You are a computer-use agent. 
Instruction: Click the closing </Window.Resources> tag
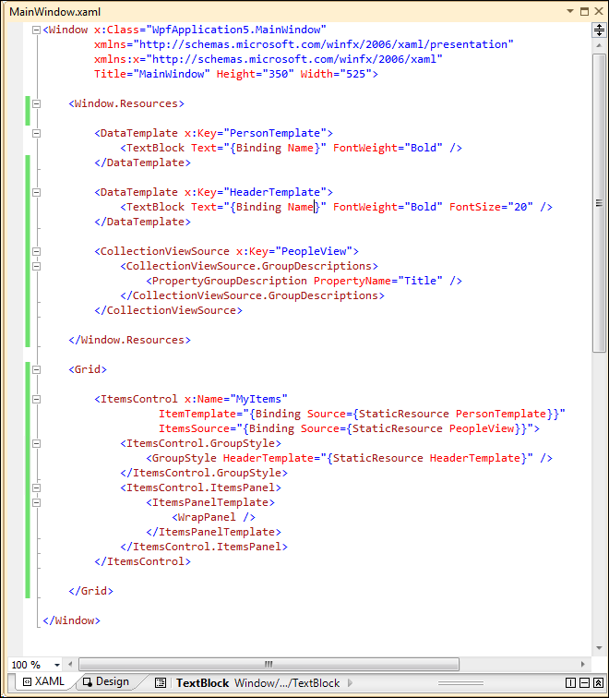(x=129, y=340)
